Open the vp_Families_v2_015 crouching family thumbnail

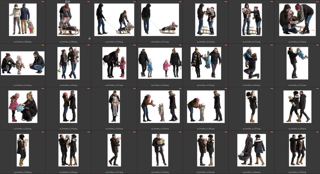pyautogui.click(x=22, y=63)
